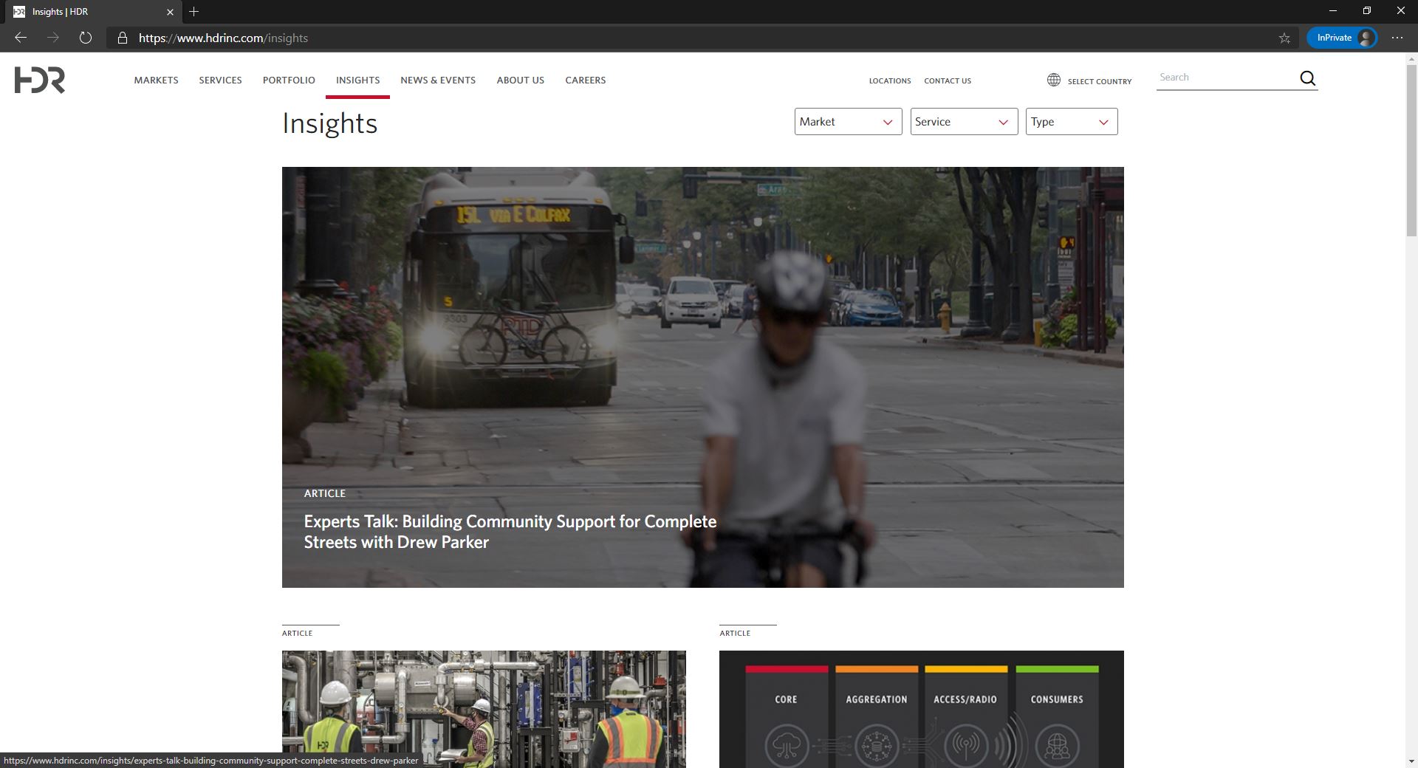Click the HDR logo icon
The width and height of the screenshot is (1418, 768).
40,80
